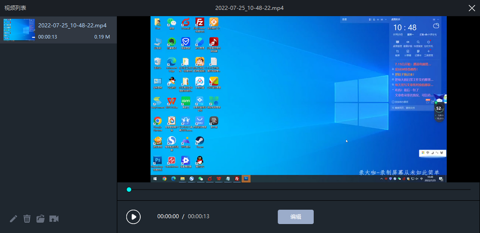Click the Windows Start button in video
Screen dimensions: 480x233
(155, 179)
